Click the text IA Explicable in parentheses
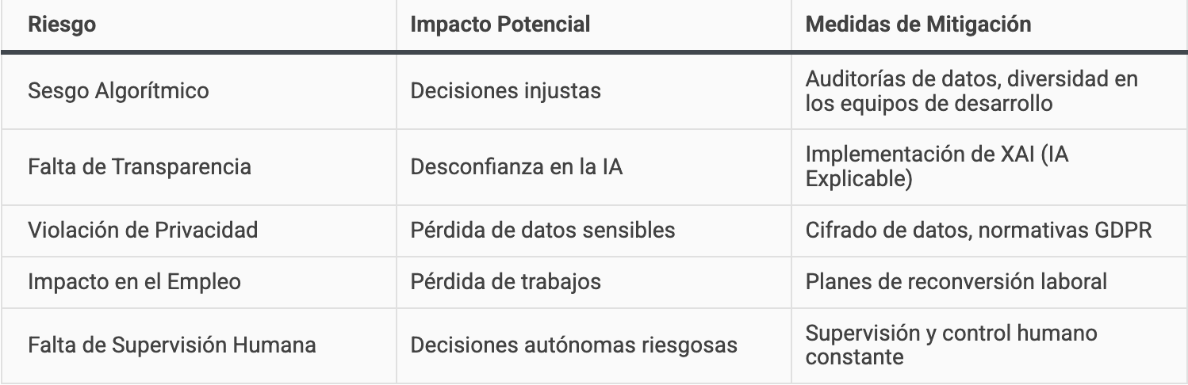Viewport: 1188px width, 385px height. [x=937, y=167]
